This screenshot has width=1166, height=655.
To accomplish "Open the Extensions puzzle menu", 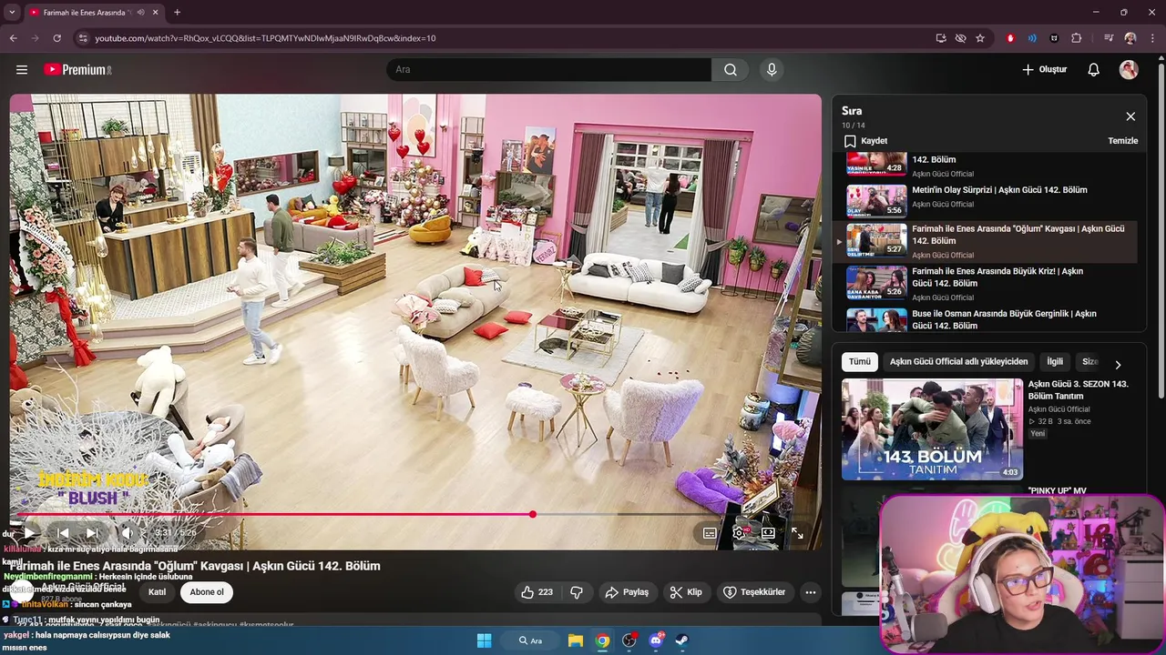I will pos(1077,38).
